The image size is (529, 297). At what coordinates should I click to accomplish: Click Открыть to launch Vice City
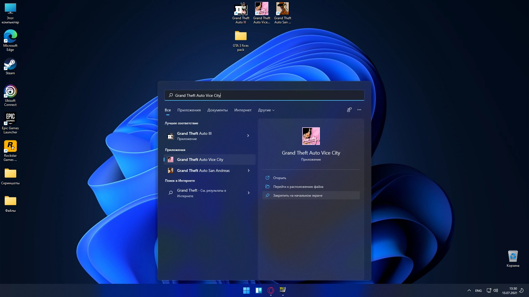coord(311,178)
